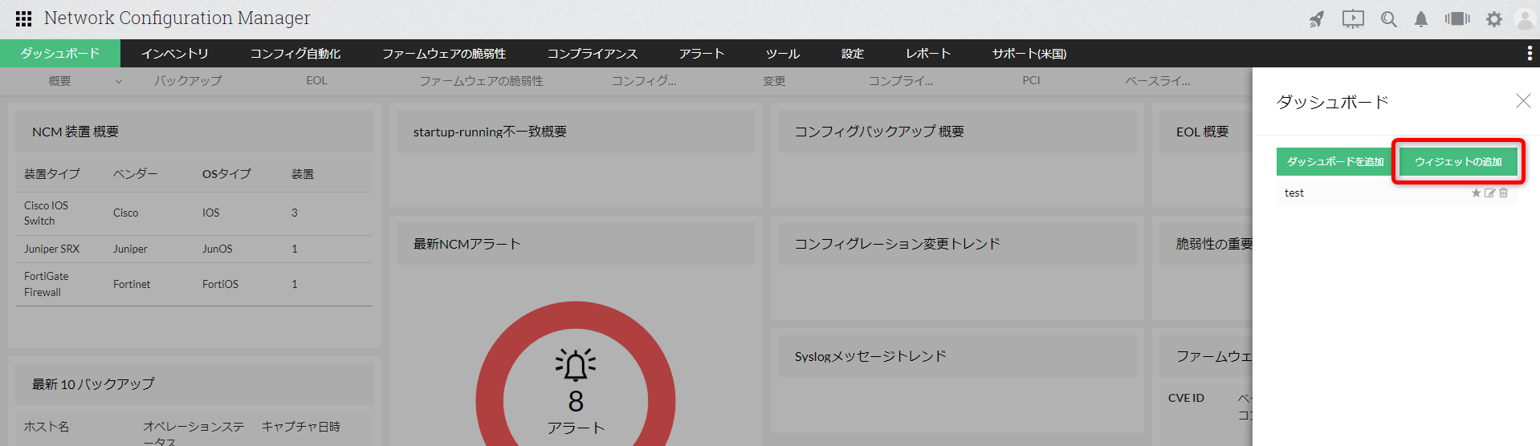Viewport: 1540px width, 446px height.
Task: Open the コンフィグ自動化 menu
Action: point(295,54)
